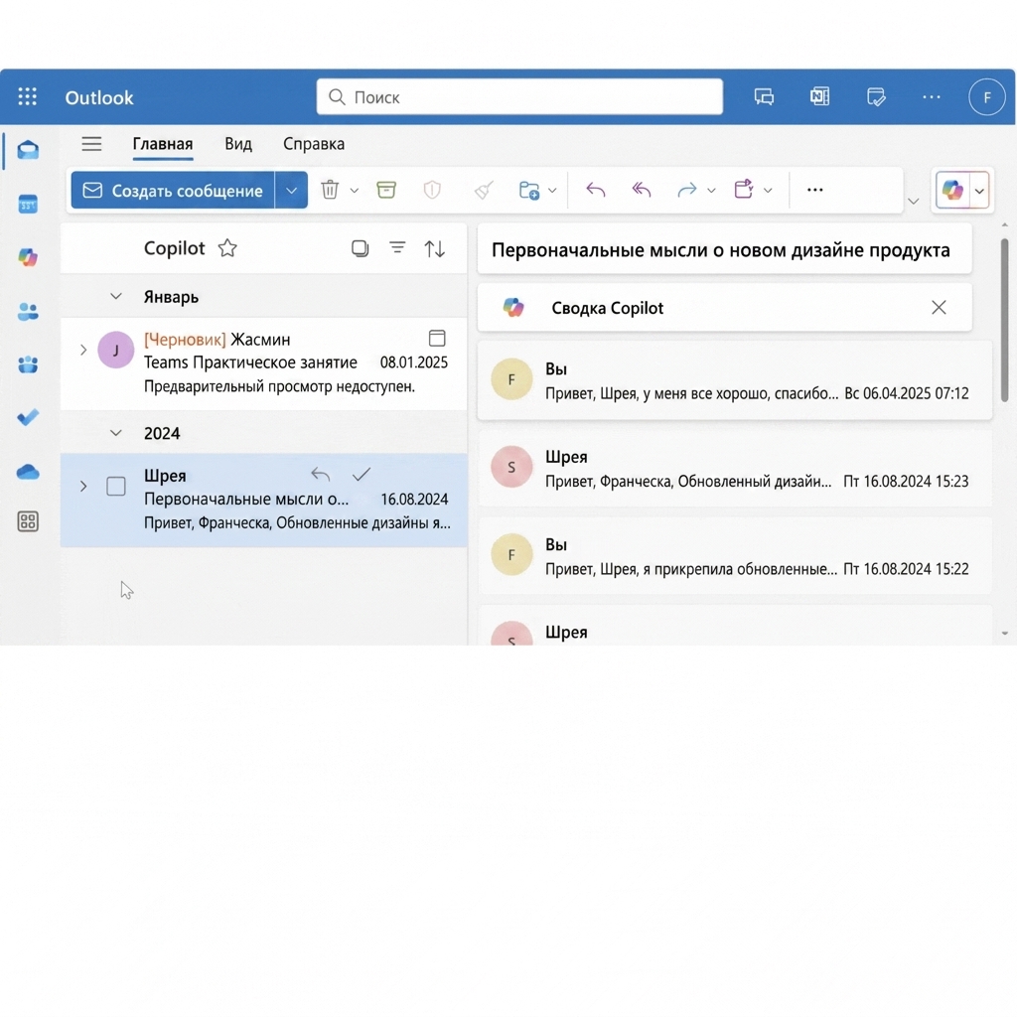Screen dimensions: 1017x1017
Task: Open People contacts in sidebar
Action: (28, 311)
